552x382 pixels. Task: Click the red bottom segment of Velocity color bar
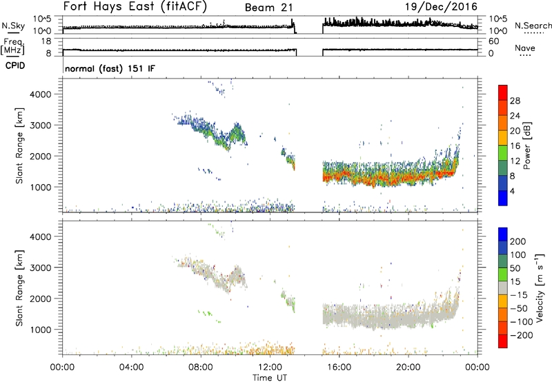[503, 341]
